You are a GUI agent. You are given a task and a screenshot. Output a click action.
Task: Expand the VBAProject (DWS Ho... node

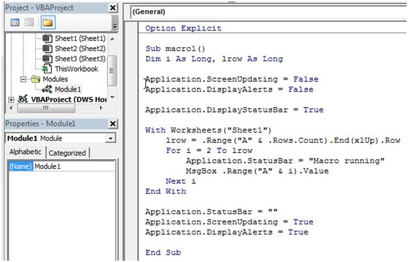point(11,100)
